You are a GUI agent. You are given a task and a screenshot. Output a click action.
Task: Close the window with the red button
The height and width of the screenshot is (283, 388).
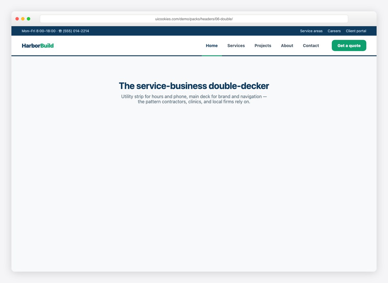pos(17,19)
